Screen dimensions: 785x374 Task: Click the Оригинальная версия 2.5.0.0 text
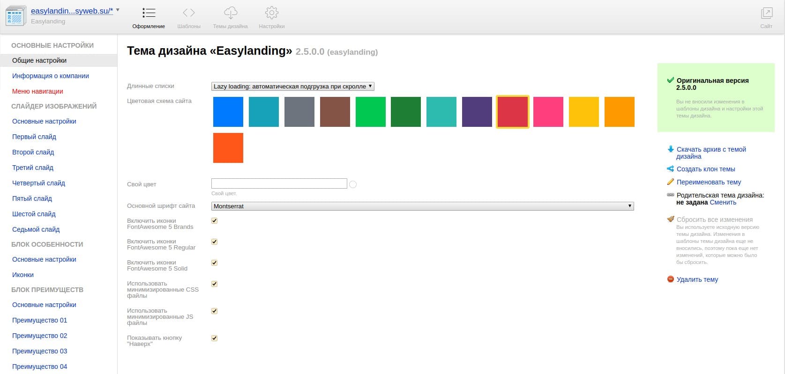point(712,84)
